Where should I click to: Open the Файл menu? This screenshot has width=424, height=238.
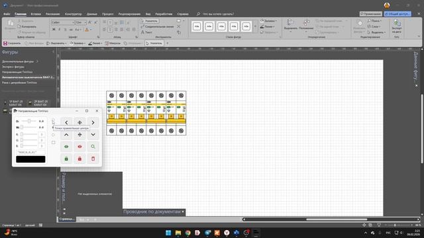pyautogui.click(x=7, y=14)
